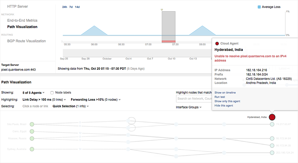The height and width of the screenshot is (163, 298).
Task: Expand the Link Delay > 100 ms dropdown
Action: pos(44,99)
